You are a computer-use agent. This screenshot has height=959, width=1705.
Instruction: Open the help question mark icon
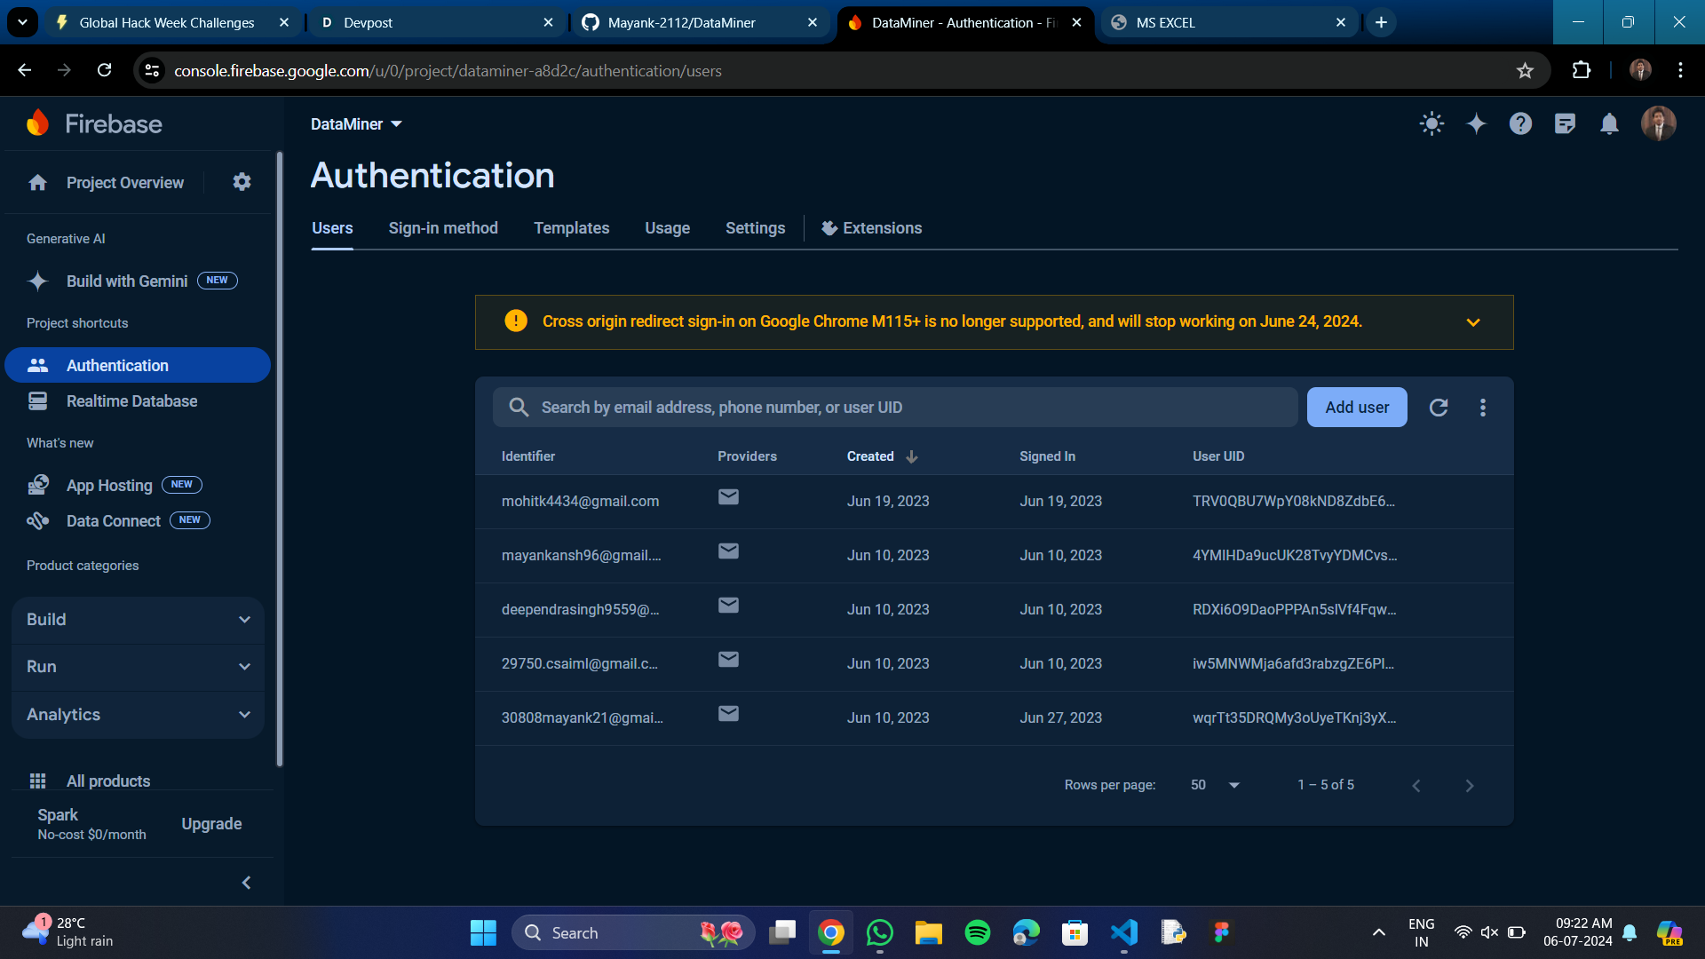click(x=1520, y=123)
